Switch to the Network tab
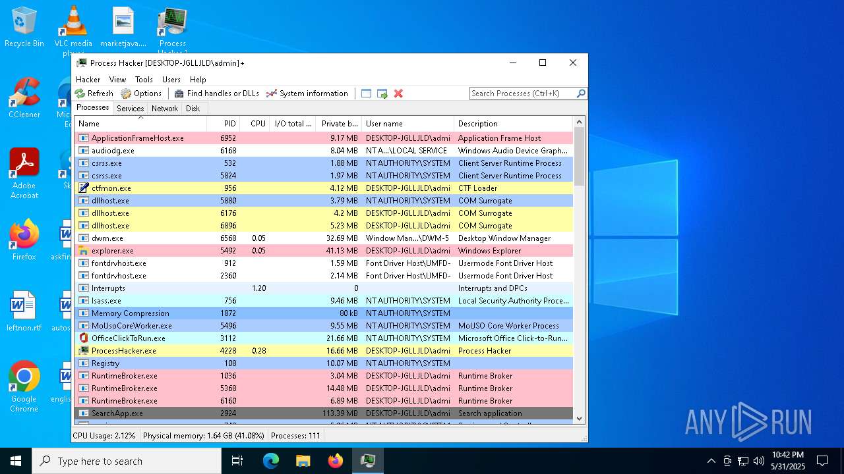The width and height of the screenshot is (844, 474). point(165,109)
